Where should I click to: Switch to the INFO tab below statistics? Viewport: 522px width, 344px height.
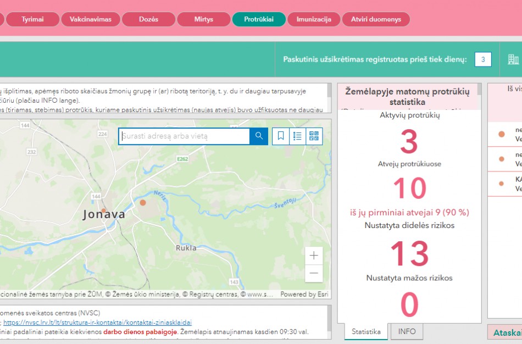point(407,332)
